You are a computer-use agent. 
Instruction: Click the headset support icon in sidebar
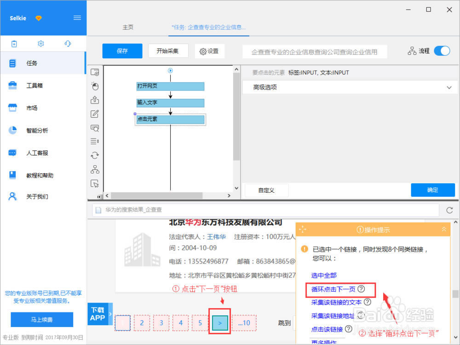click(68, 44)
